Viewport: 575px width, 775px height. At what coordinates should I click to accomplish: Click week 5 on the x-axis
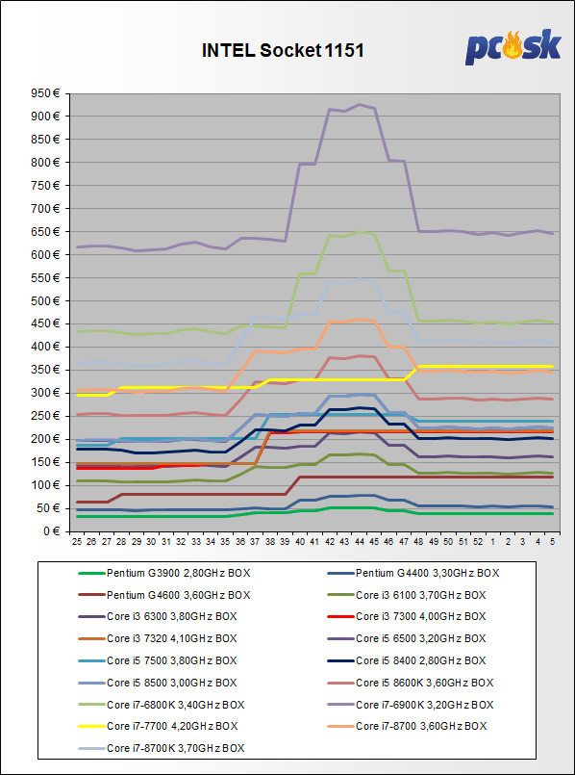(x=552, y=542)
